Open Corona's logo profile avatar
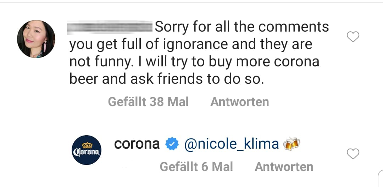Viewport: 383px width, 187px height. pyautogui.click(x=87, y=150)
